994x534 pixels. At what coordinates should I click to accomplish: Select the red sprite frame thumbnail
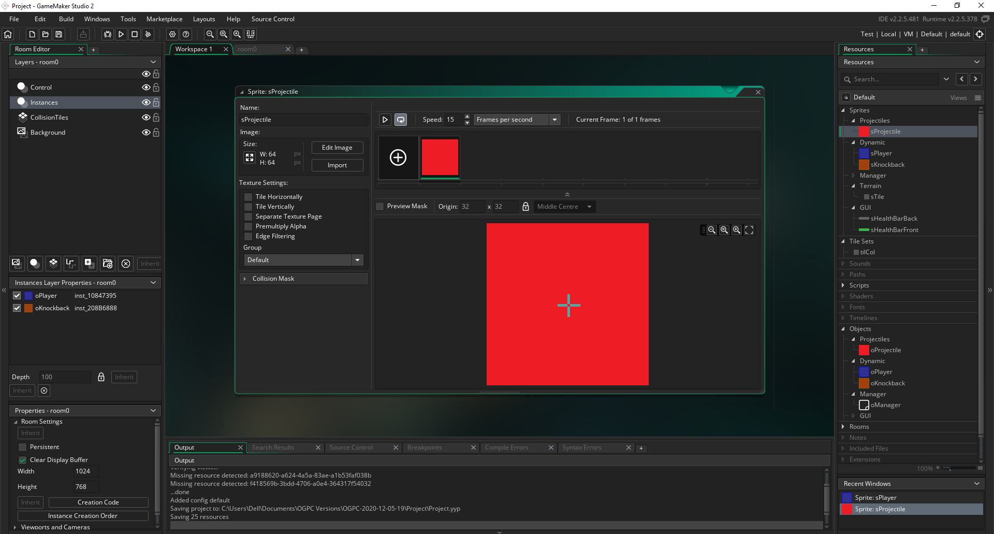pyautogui.click(x=440, y=157)
